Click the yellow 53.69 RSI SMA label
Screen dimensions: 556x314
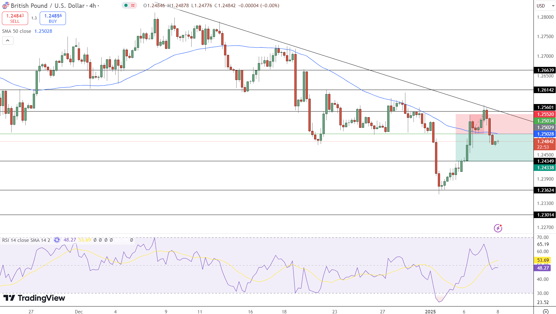pyautogui.click(x=543, y=260)
